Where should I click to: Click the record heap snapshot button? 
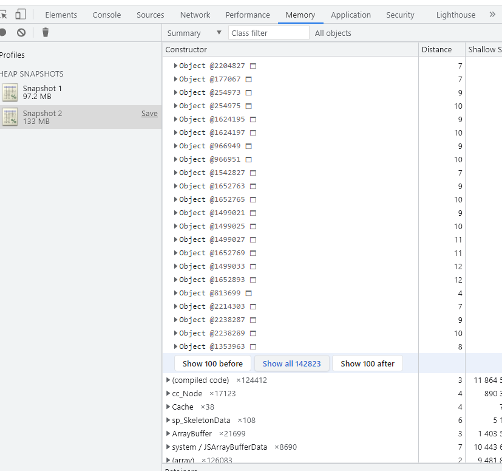tap(3, 32)
